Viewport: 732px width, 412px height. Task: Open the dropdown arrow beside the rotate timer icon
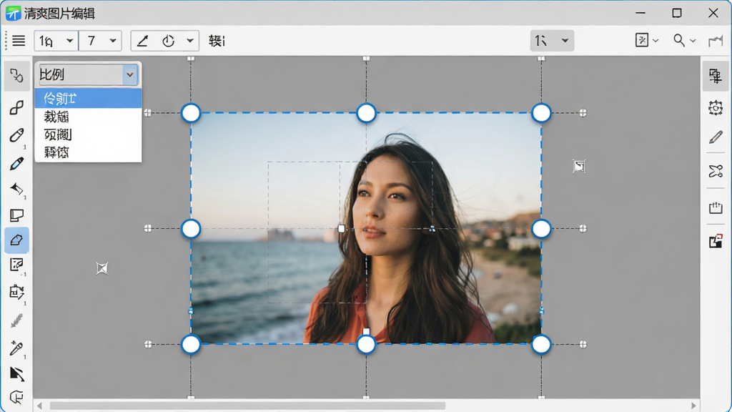tap(190, 41)
